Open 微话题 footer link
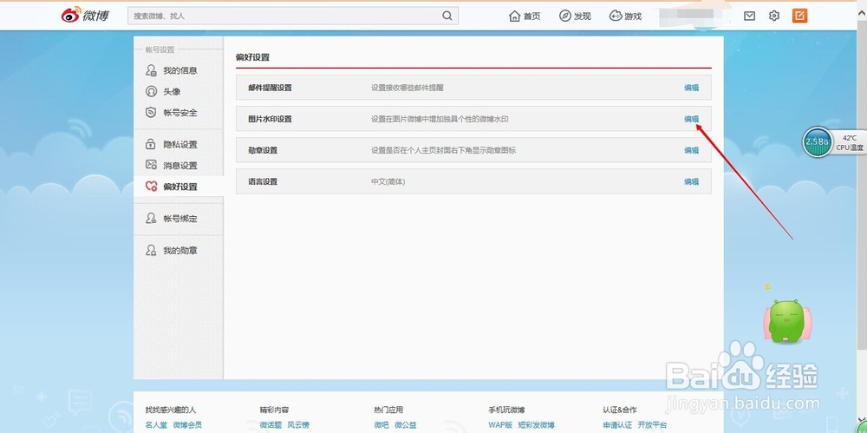The width and height of the screenshot is (867, 433). [271, 425]
